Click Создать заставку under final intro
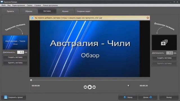Viewport: 180px width, 101px height. [x=164, y=58]
